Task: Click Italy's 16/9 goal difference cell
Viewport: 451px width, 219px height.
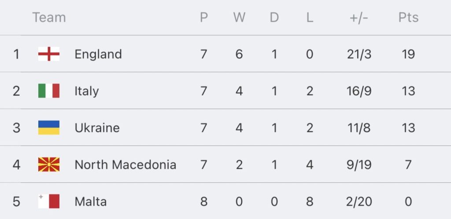Action: pyautogui.click(x=359, y=91)
